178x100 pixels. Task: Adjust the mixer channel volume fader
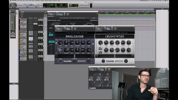[x=12, y=23]
